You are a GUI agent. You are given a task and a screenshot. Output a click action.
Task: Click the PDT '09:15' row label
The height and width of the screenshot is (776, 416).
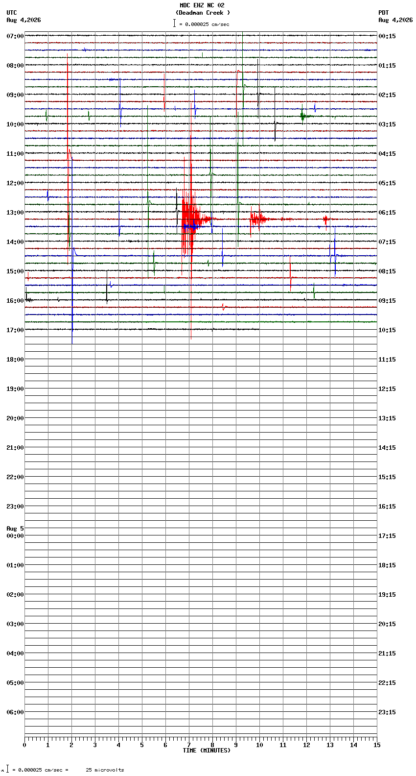[387, 301]
